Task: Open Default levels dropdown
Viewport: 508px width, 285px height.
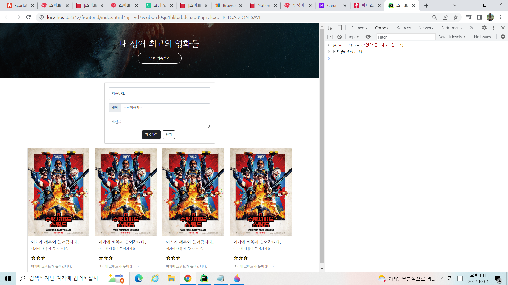Action: [x=452, y=37]
